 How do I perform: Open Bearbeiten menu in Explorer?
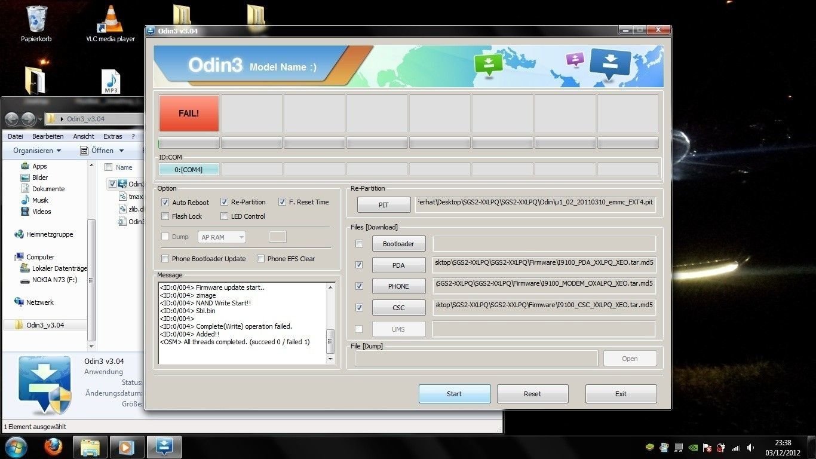(x=48, y=136)
